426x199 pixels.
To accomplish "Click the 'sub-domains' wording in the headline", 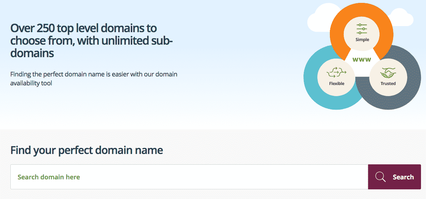I will tap(91, 47).
